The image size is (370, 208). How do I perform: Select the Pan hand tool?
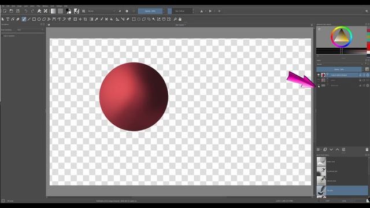(180, 19)
